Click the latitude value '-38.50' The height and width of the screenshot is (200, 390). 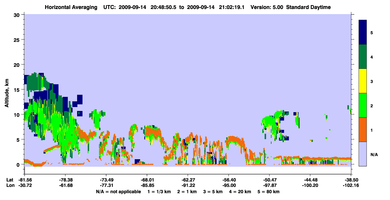[351, 180]
